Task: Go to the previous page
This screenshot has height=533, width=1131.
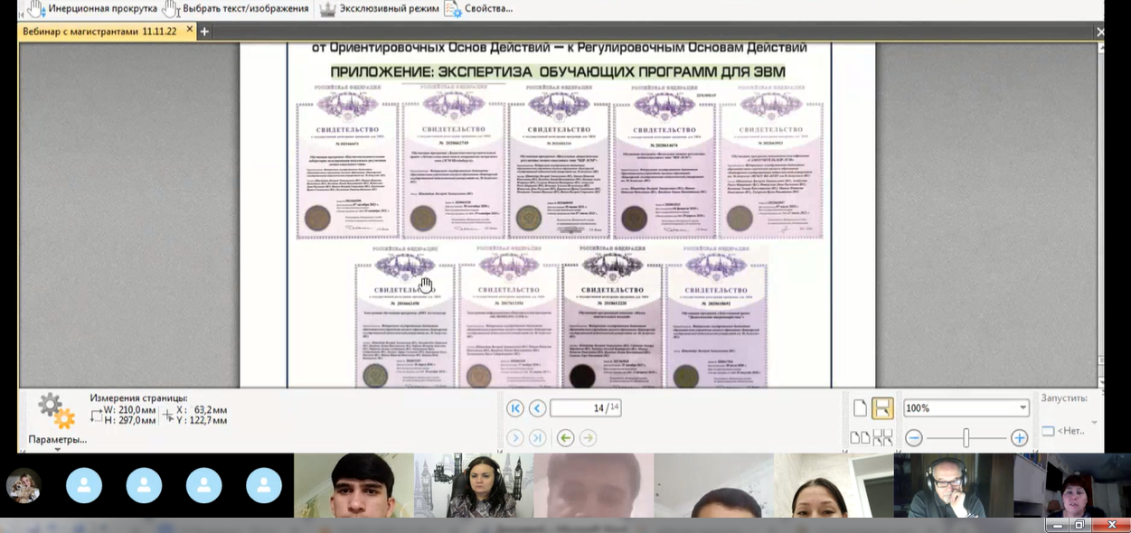Action: click(x=537, y=408)
